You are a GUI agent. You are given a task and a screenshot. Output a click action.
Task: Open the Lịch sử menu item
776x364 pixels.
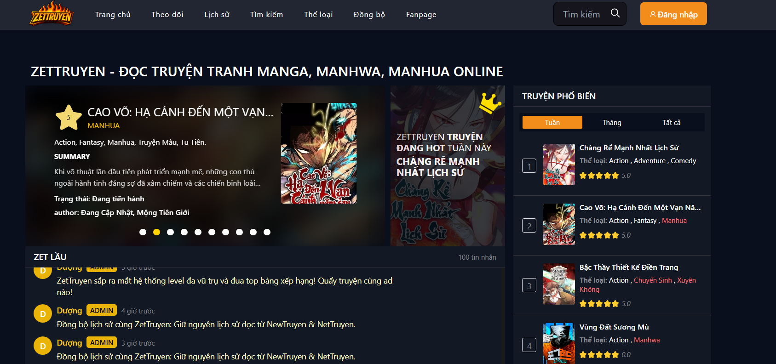point(217,15)
